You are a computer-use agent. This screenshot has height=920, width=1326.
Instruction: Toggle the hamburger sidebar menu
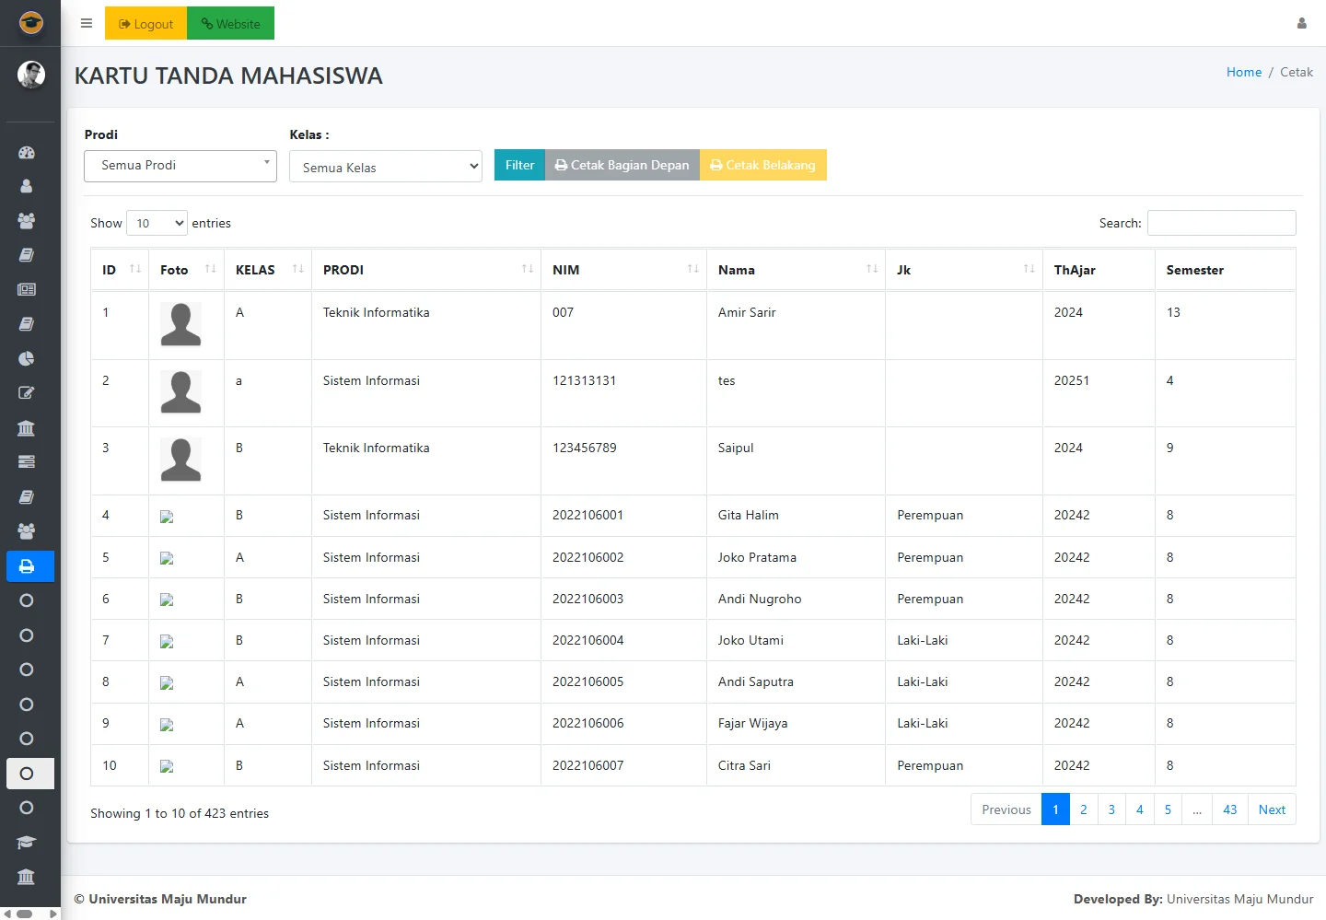[x=87, y=24]
